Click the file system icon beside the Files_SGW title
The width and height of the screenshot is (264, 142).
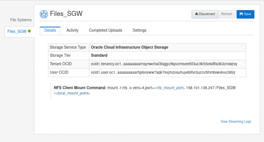(44, 14)
